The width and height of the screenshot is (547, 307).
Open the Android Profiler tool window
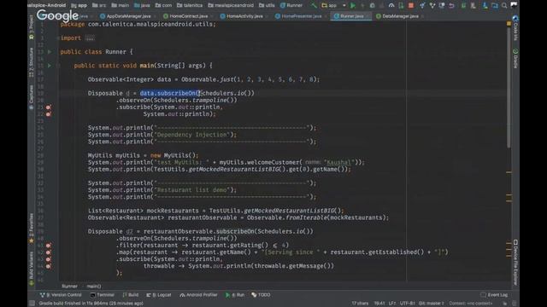[198, 295]
